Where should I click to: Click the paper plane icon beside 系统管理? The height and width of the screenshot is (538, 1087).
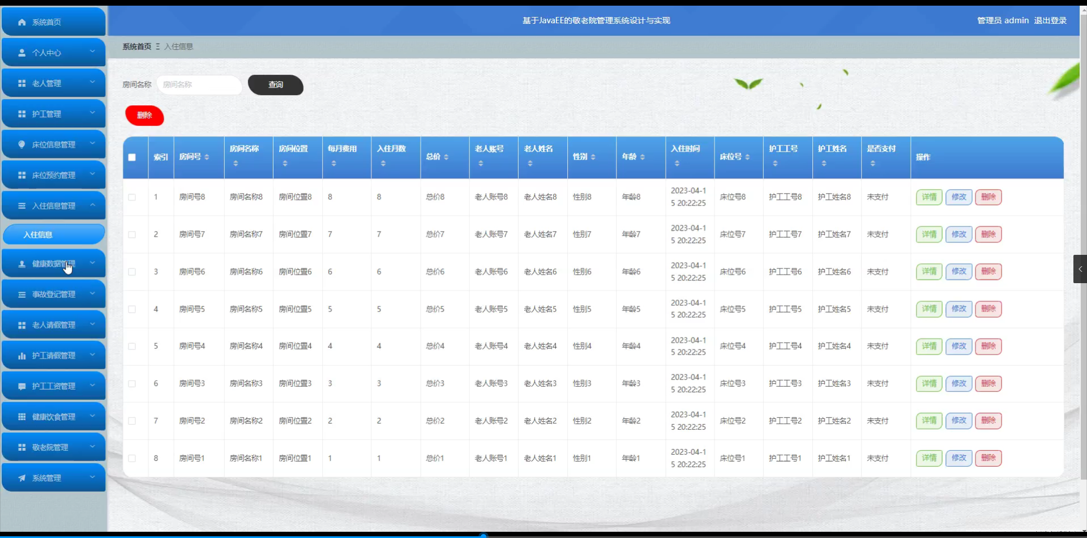click(22, 478)
